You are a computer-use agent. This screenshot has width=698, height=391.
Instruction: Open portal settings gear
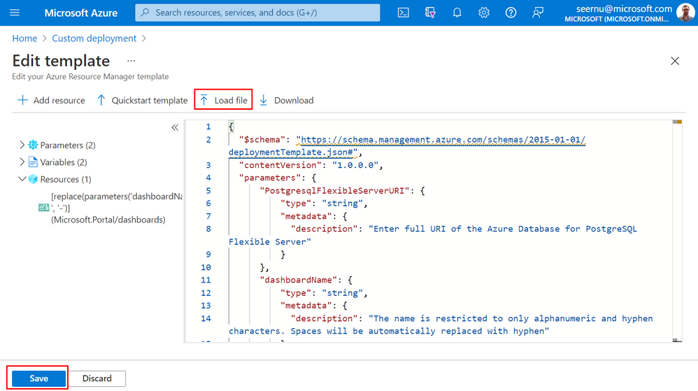484,13
